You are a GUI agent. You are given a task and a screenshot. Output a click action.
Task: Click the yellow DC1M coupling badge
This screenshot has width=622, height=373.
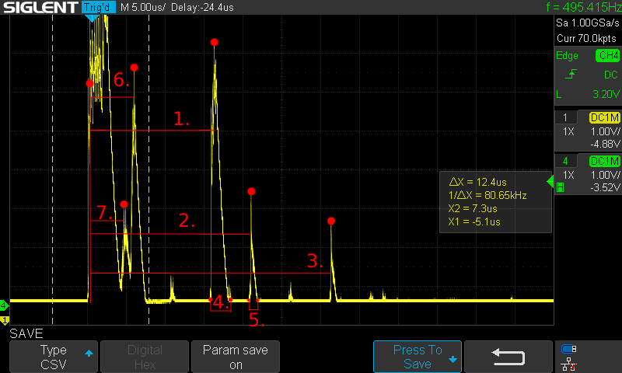point(605,117)
